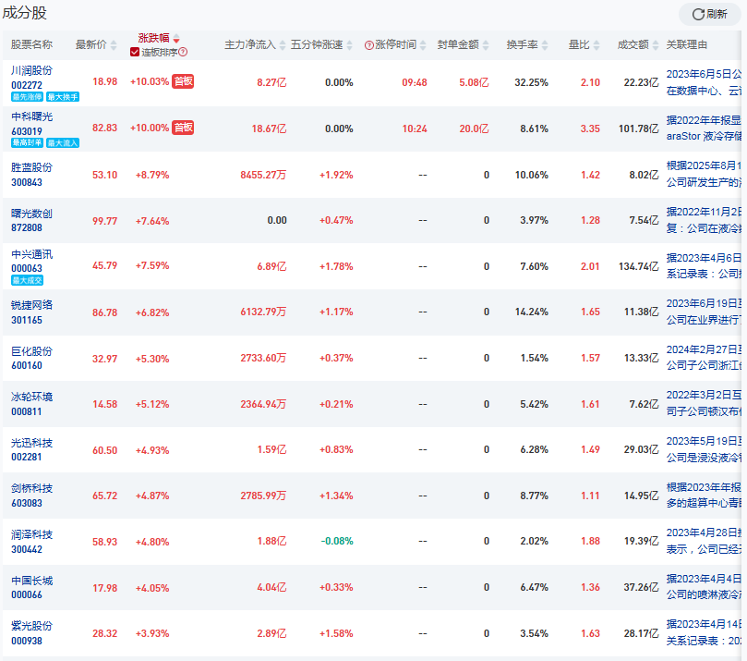
Task: Open 润泽科技's 关联理由 text starting 2023年4月28日
Action: click(704, 541)
